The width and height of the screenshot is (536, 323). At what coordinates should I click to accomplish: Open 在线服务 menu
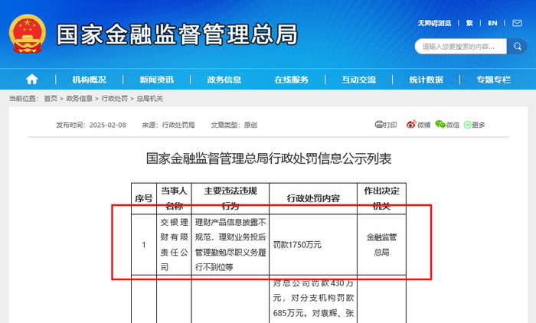tap(291, 80)
